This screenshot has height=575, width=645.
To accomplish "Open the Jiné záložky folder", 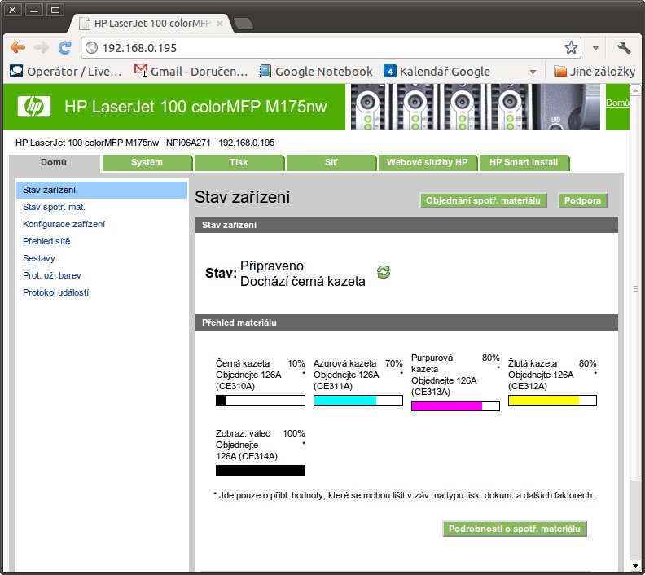I will coord(595,72).
